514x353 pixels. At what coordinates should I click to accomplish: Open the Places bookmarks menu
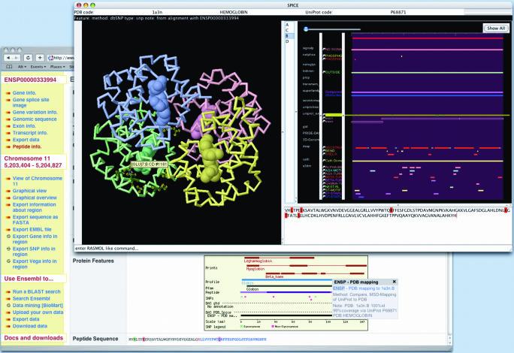point(57,67)
